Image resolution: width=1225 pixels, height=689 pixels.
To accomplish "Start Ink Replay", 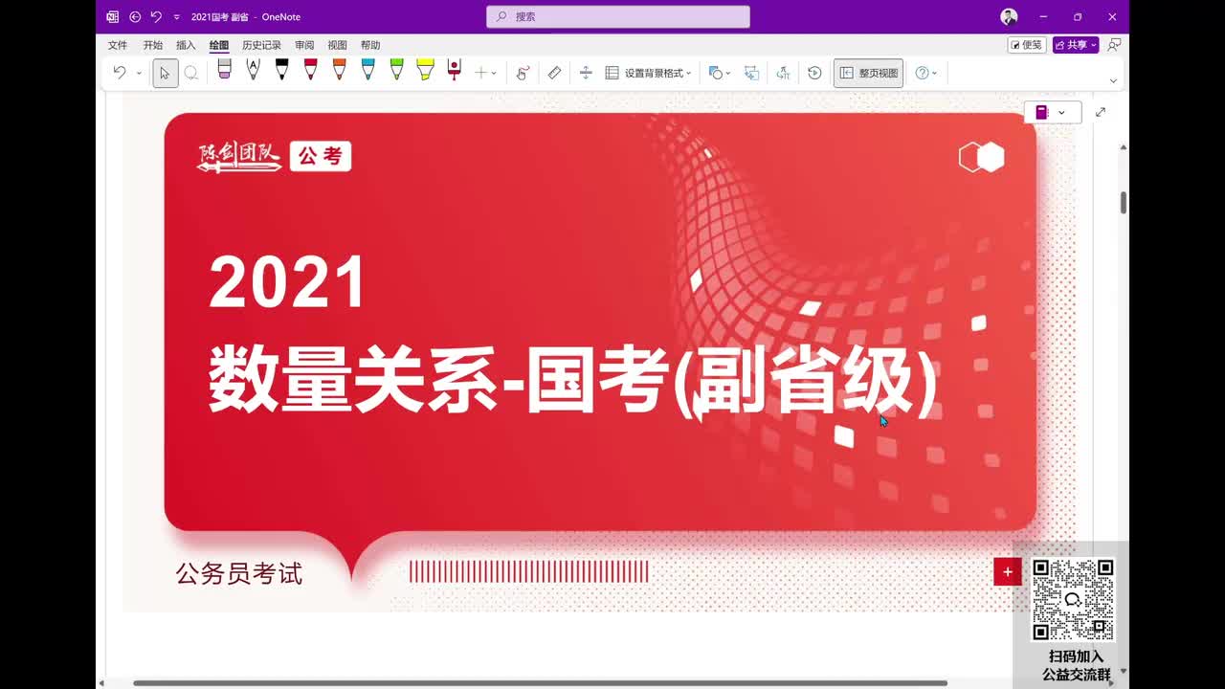I will (x=814, y=73).
